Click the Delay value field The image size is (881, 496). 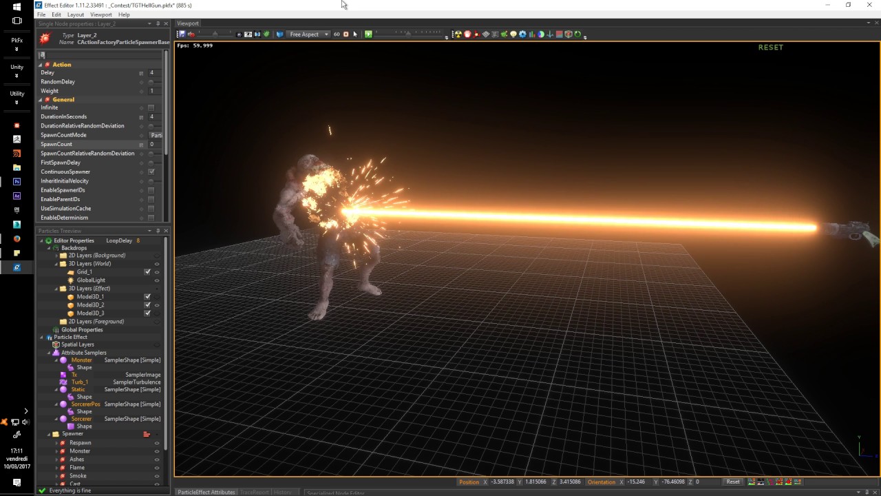coord(156,73)
